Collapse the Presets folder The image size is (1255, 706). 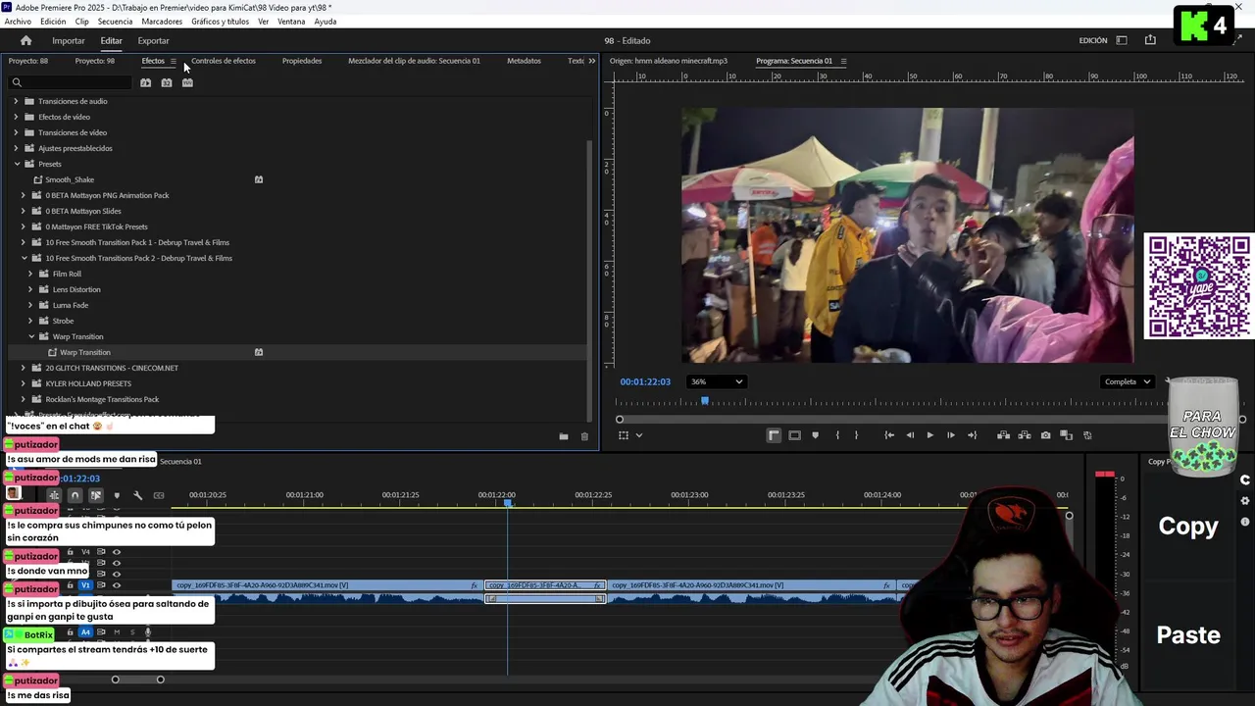pos(17,164)
